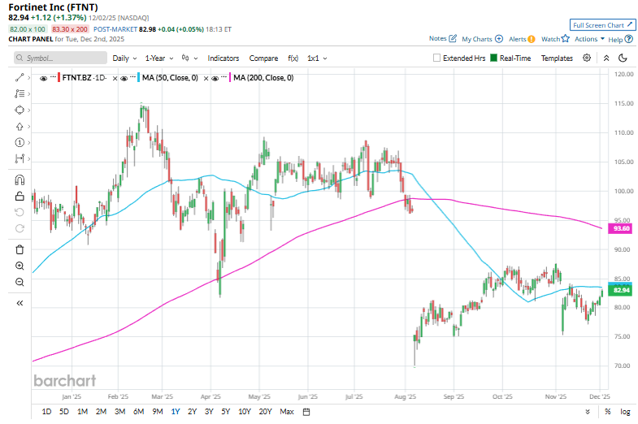638x424 pixels.
Task: Open chart settings gear icon
Action: 587,58
